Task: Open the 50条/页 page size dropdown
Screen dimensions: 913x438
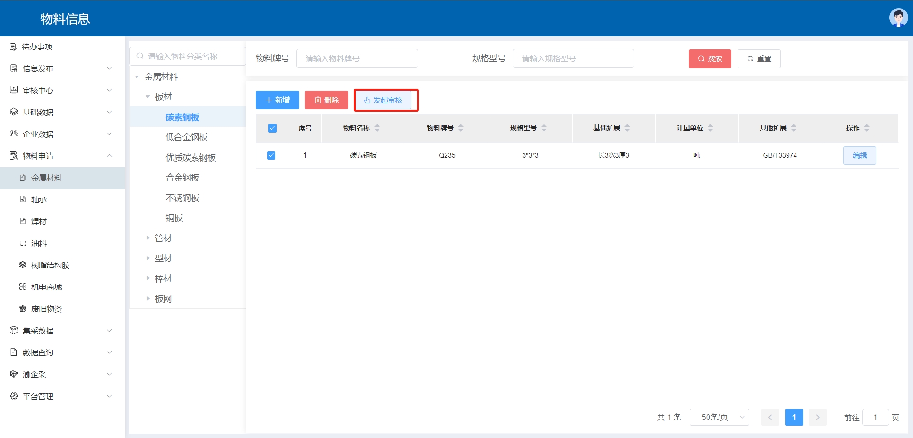Action: [x=719, y=417]
